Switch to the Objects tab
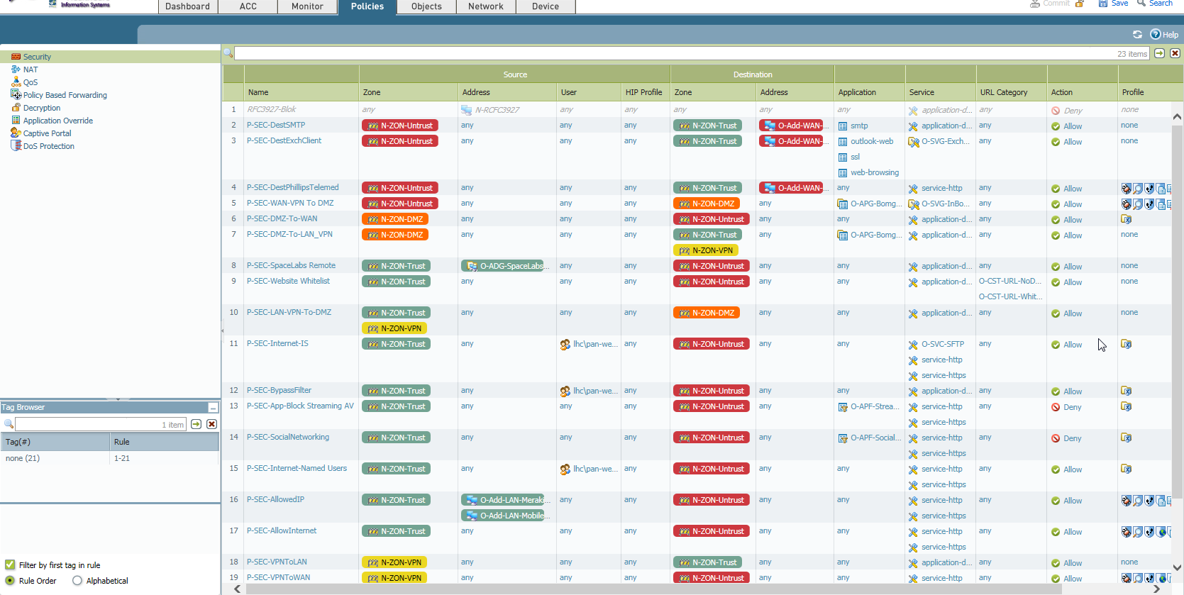Image resolution: width=1184 pixels, height=595 pixels. pos(426,6)
